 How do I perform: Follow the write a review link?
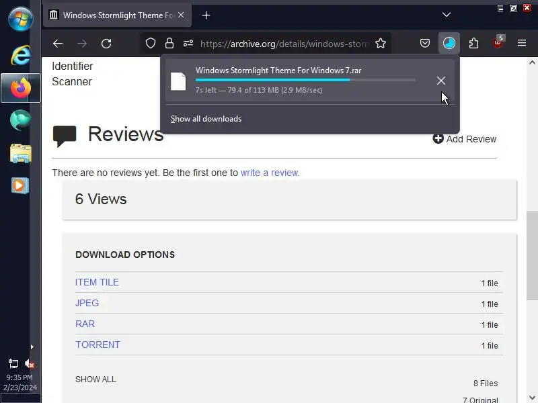270,173
